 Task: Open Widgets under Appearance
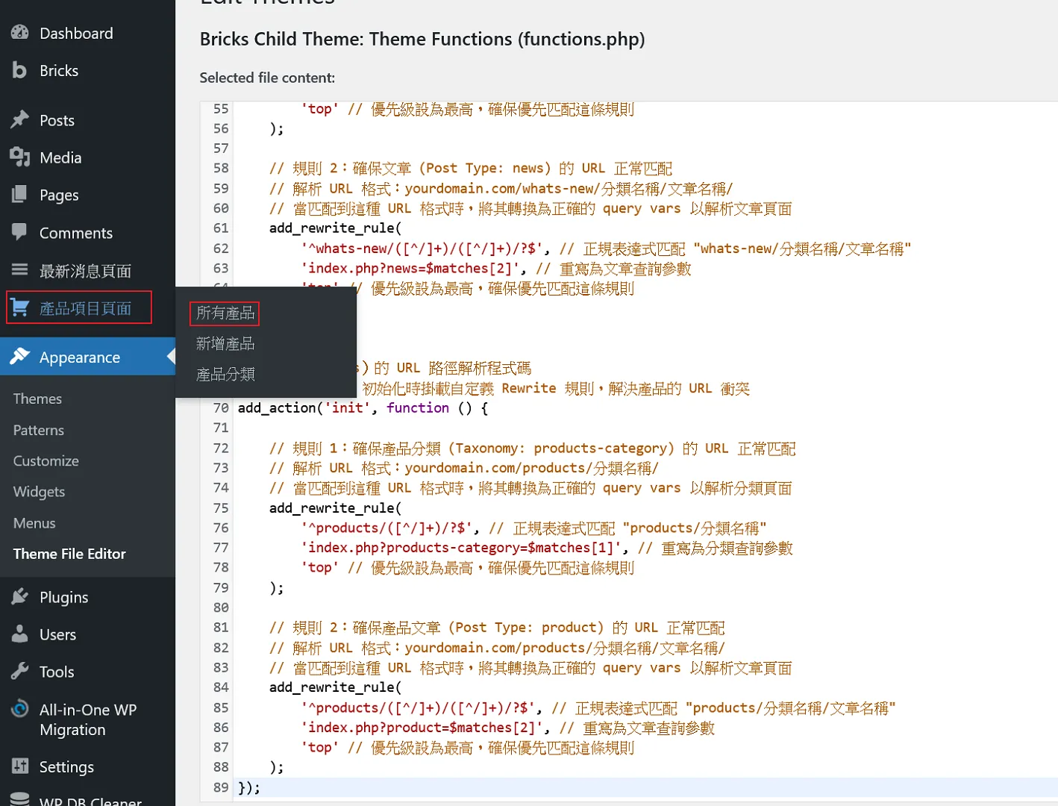click(x=39, y=492)
